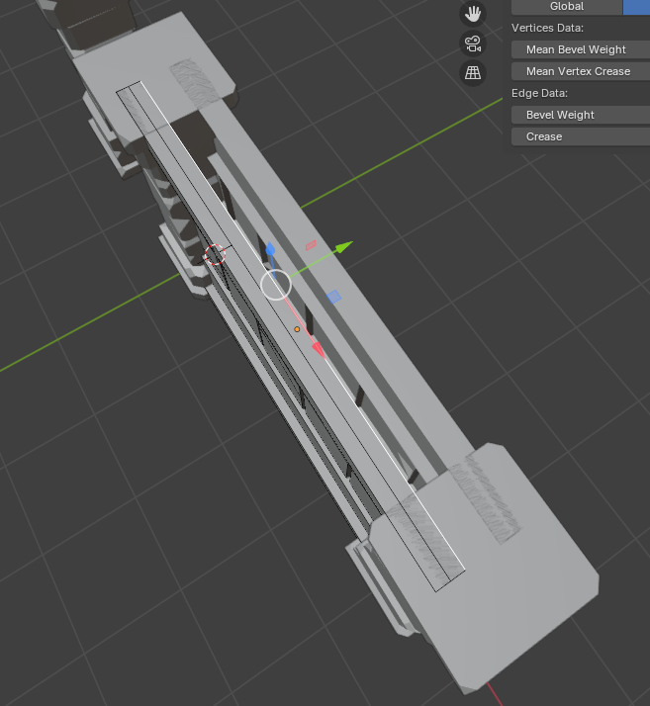
Task: Click the Mean Vertex Crease field
Action: (x=581, y=71)
